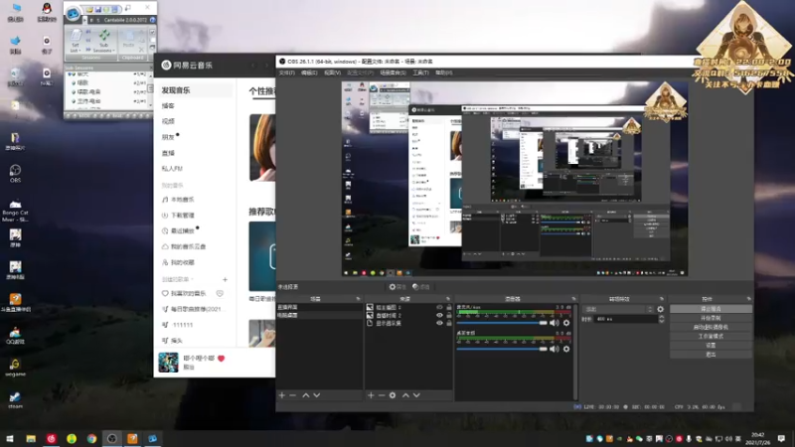Open OBS 文件(F) menu
The width and height of the screenshot is (795, 447).
286,73
